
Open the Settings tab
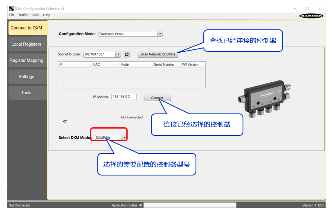click(26, 77)
